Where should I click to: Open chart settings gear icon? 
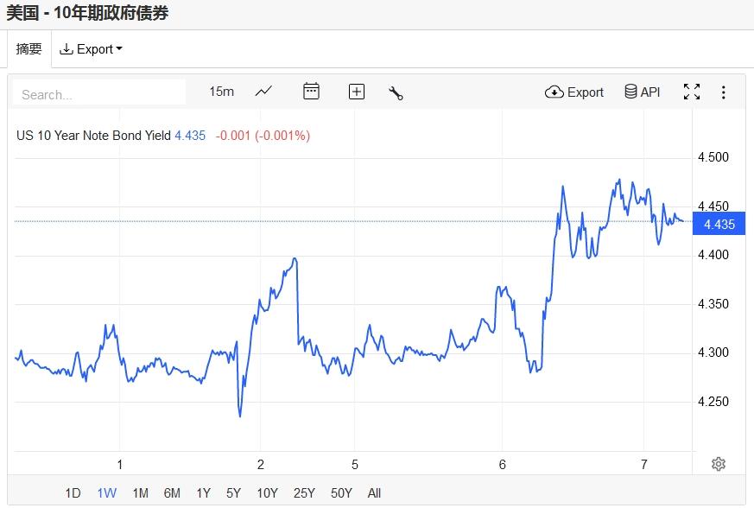point(718,464)
